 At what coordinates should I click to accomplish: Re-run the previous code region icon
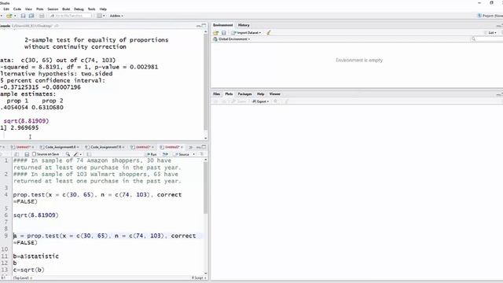165,154
